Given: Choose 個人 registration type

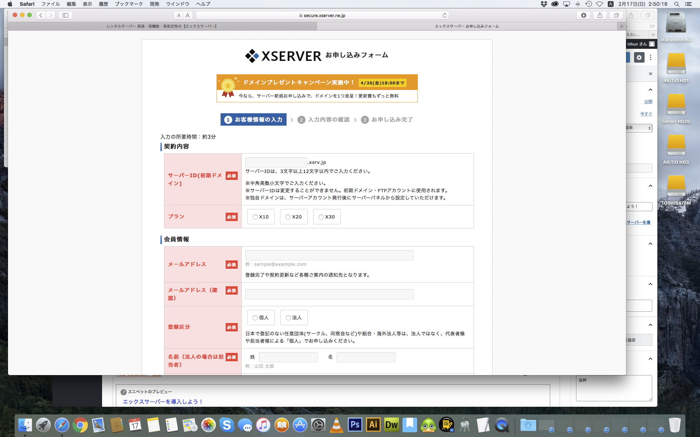Looking at the screenshot, I should coord(255,318).
